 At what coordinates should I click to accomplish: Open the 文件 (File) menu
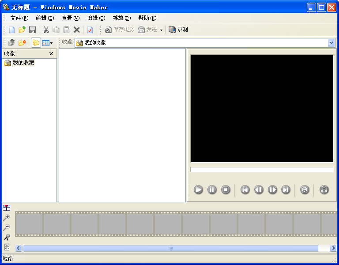(x=19, y=18)
